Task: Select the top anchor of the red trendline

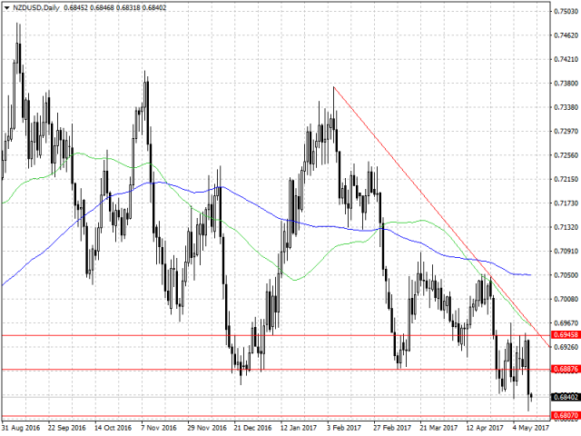Action: point(333,87)
